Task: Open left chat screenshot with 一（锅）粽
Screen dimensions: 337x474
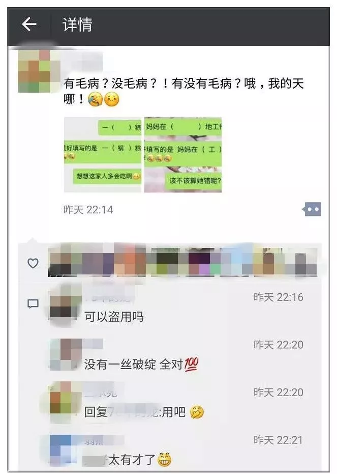Action: point(103,154)
